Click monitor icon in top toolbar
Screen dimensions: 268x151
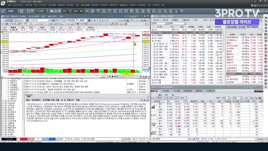pos(59,11)
